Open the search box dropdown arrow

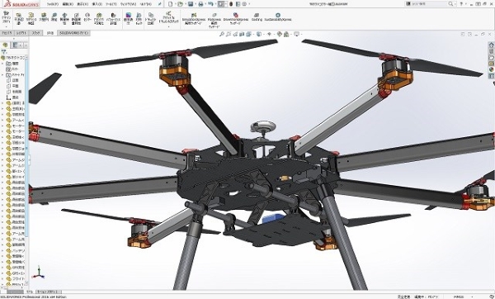[455, 4]
